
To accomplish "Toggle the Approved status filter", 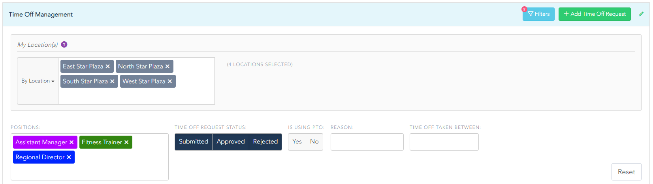I will coord(231,142).
